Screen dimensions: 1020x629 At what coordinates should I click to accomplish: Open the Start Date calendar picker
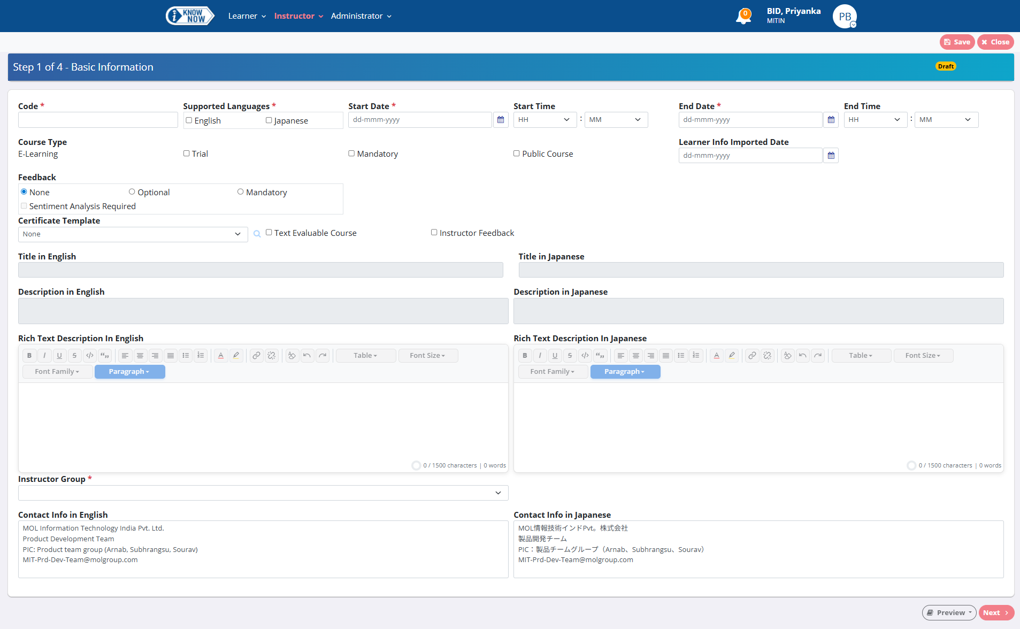(500, 120)
